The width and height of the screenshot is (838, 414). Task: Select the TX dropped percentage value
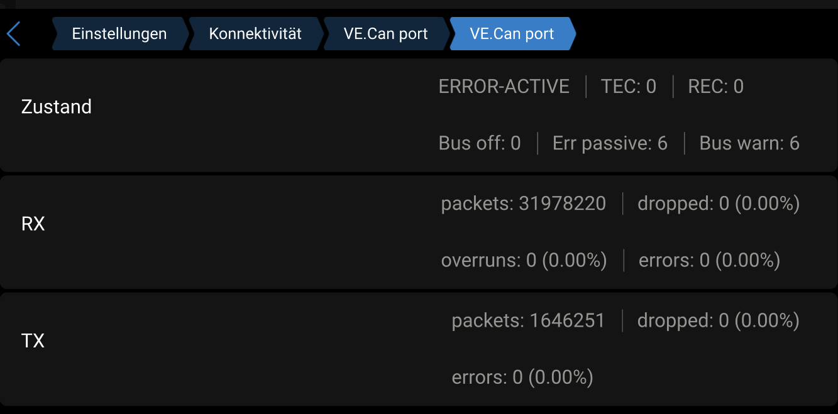719,320
